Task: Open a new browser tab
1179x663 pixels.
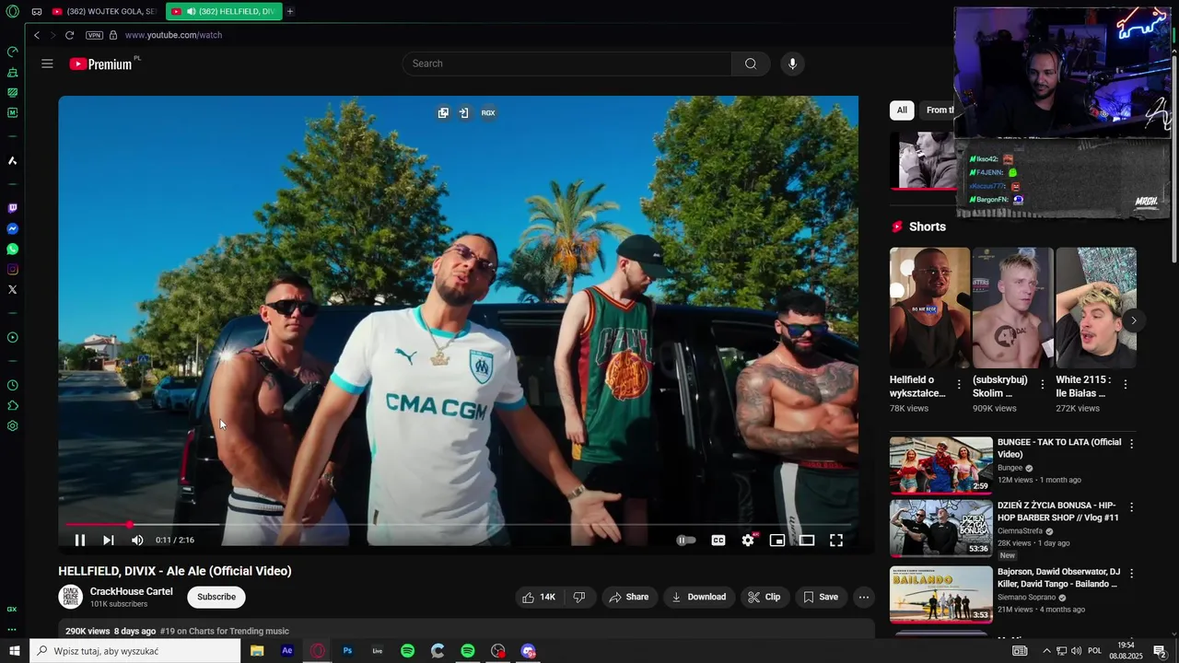Action: [290, 11]
